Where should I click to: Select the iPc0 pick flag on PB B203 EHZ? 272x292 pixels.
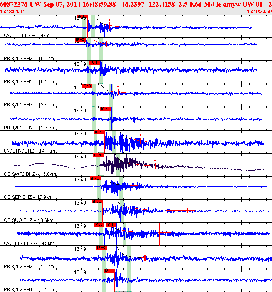[x=81, y=40]
